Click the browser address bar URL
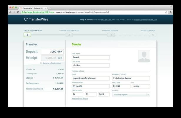181x118 pixels. 79,12
